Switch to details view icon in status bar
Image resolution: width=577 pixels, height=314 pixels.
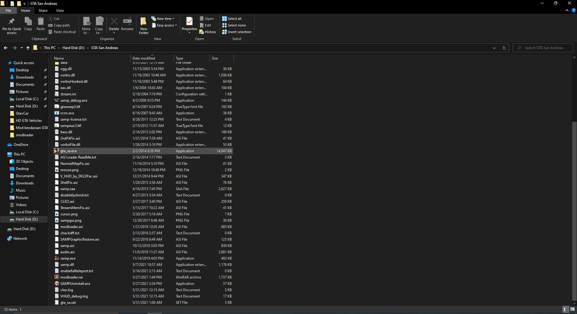click(x=565, y=309)
